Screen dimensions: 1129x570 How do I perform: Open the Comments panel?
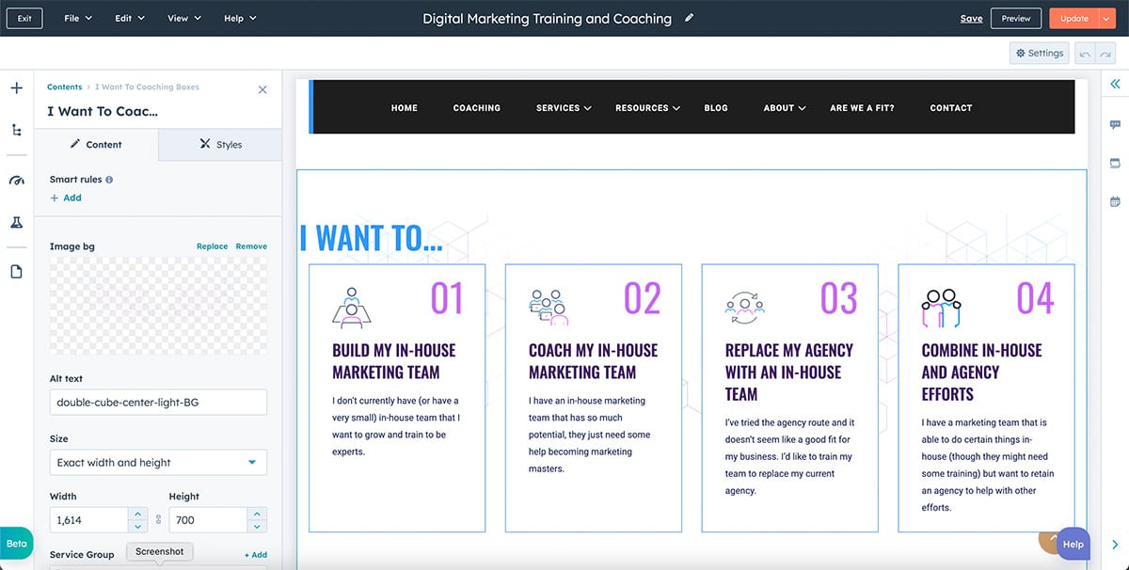pyautogui.click(x=1114, y=123)
